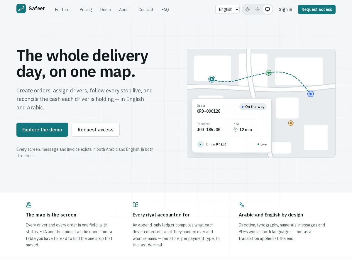Viewport: 352px width, 264px height.
Task: Open the FAQ nav item
Action: [165, 10]
